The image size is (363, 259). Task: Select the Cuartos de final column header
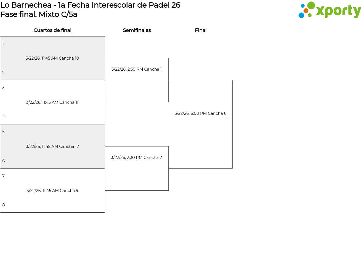click(x=52, y=30)
